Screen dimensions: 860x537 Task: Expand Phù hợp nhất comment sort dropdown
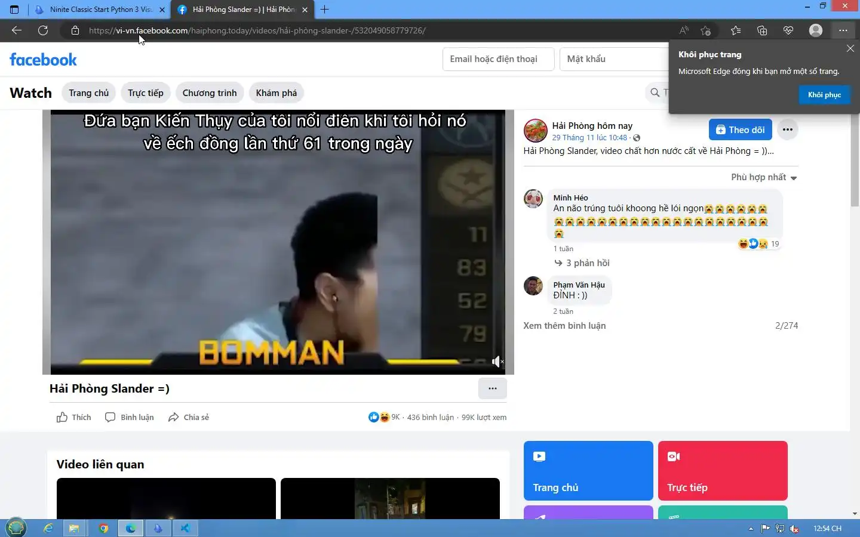[764, 177]
